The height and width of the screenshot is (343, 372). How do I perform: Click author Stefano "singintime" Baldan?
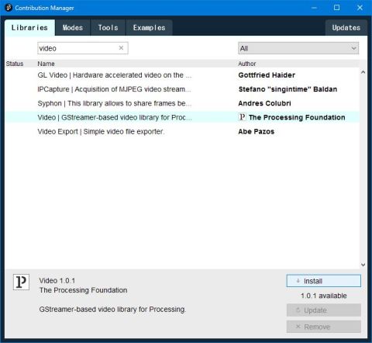[x=288, y=89]
